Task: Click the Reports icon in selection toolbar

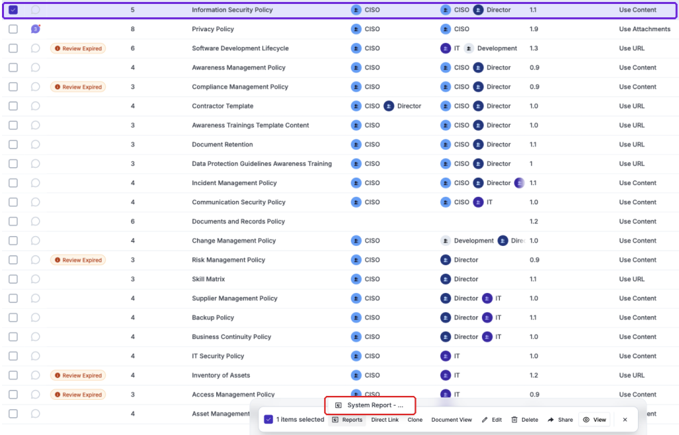Action: tap(335, 419)
